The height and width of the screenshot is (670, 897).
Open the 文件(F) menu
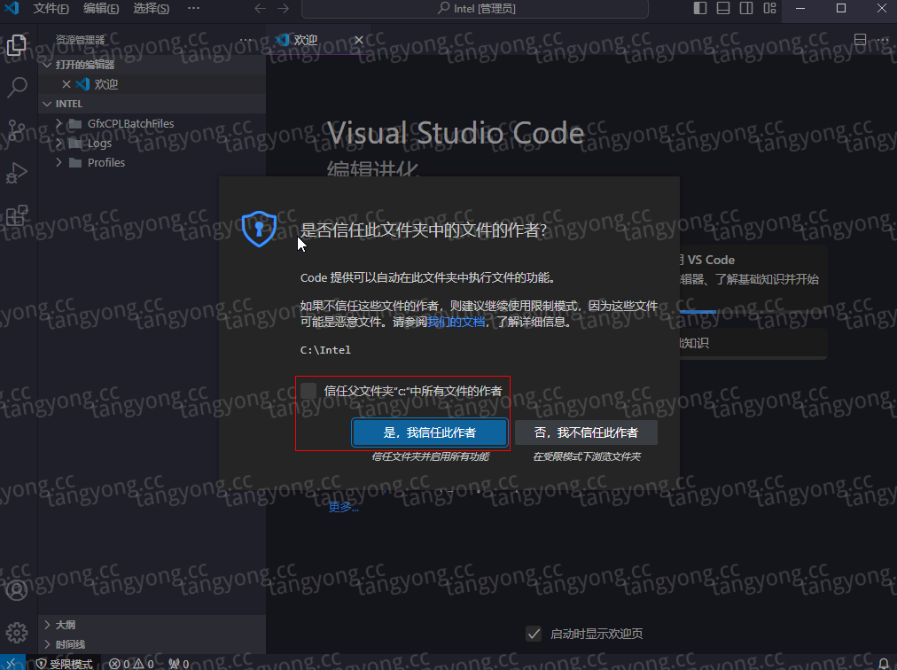pos(51,9)
